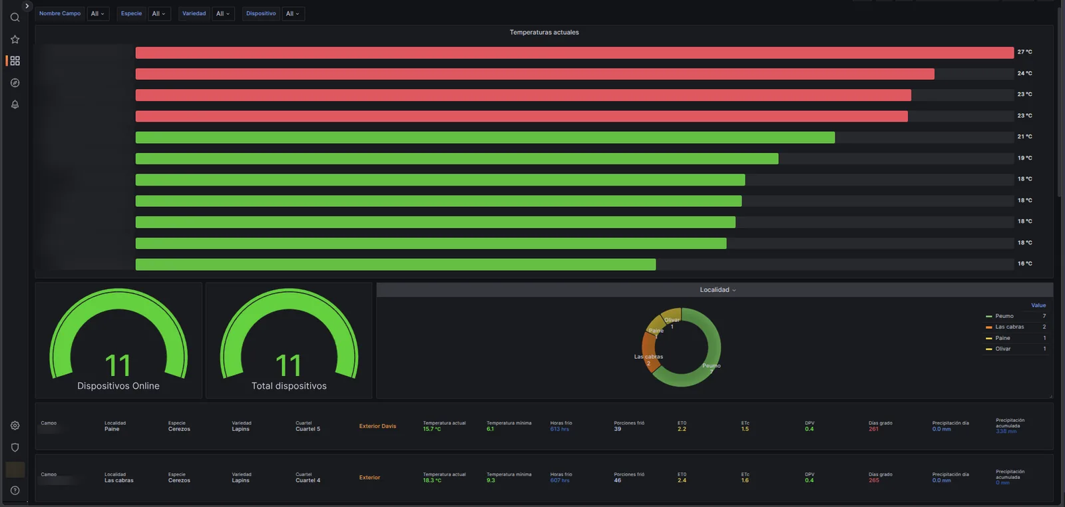Image resolution: width=1065 pixels, height=507 pixels.
Task: Open the Localidad panel title menu
Action: 718,290
